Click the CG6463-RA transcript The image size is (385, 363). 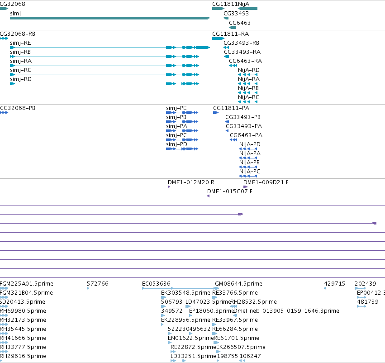click(233, 66)
